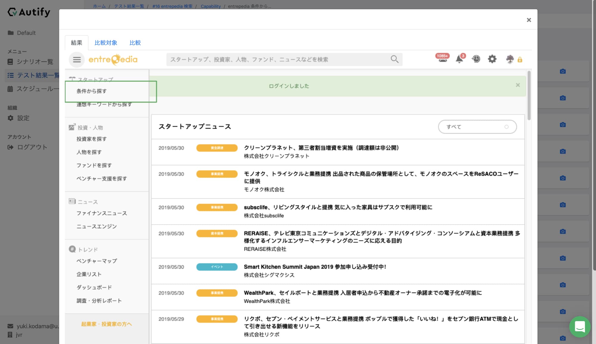Click the #16 entrepedia 検索 breadcrumb

click(172, 6)
